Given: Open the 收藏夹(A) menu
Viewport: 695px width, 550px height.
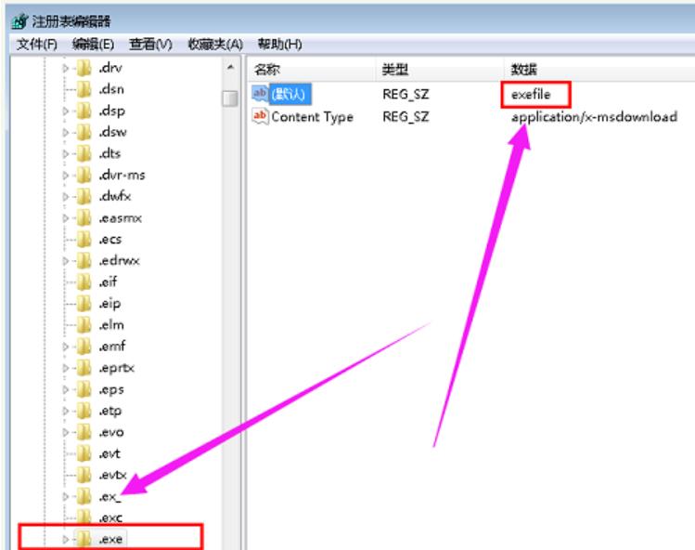Looking at the screenshot, I should pos(214,44).
